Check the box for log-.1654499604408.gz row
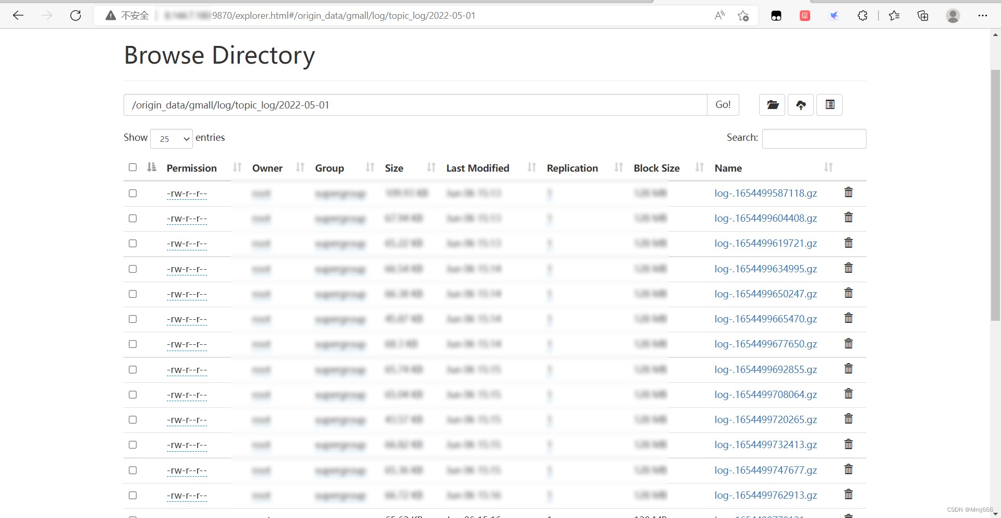This screenshot has height=518, width=1001. (133, 219)
